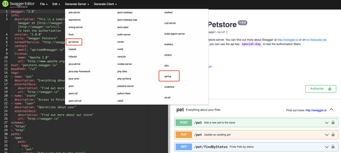Choose jaxrs-resteasy-eap option
This screenshot has height=153, width=341.
pyautogui.click(x=127, y=20)
